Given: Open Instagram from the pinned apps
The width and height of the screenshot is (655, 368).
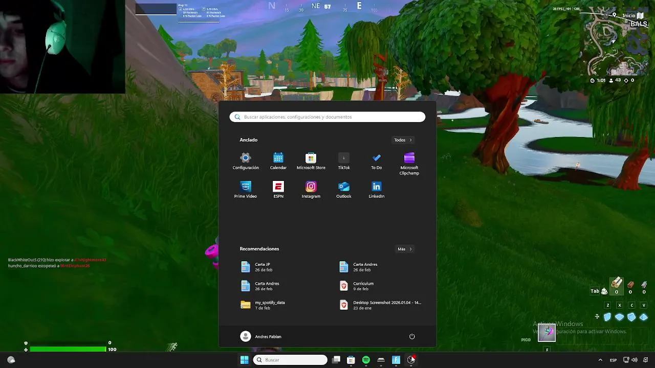Looking at the screenshot, I should 311,189.
